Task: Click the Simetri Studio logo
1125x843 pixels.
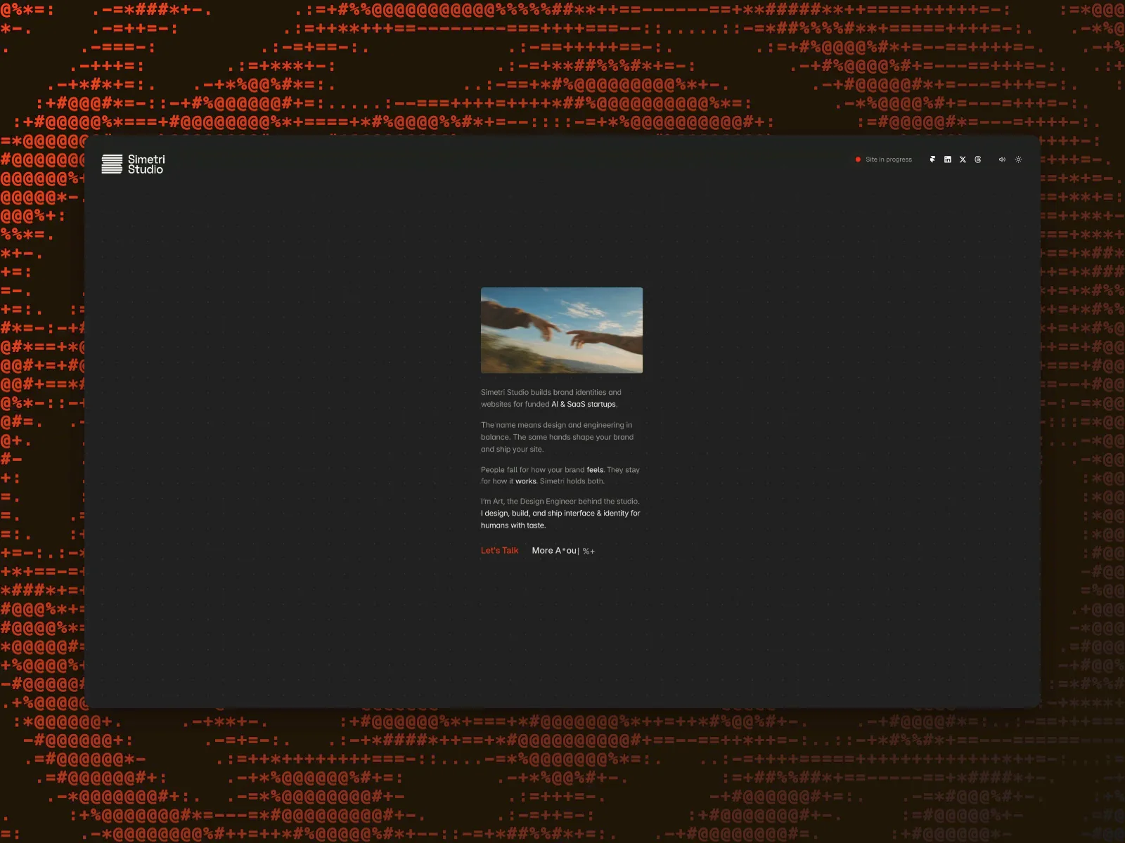Action: (x=133, y=164)
